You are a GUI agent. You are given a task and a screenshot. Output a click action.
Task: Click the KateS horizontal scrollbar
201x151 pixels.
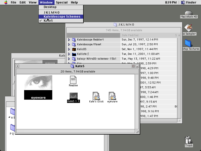(x=76, y=131)
